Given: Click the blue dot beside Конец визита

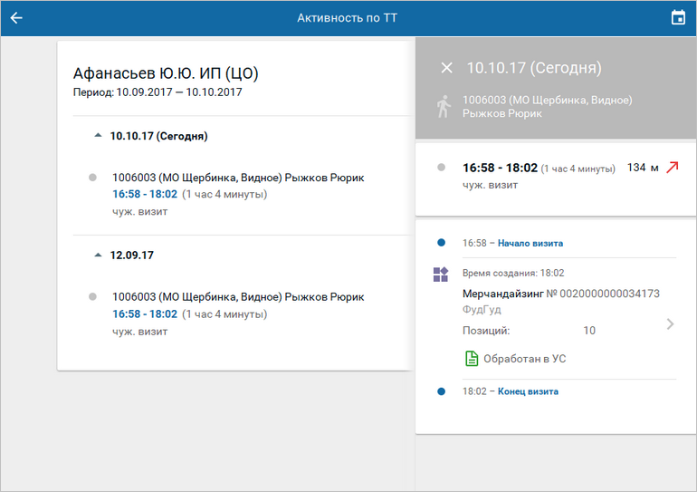Looking at the screenshot, I should (x=442, y=391).
